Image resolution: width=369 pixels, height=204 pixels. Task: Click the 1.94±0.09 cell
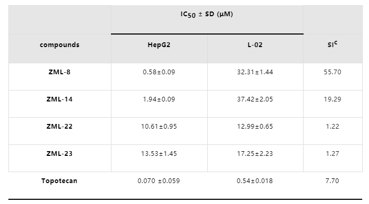pyautogui.click(x=159, y=99)
